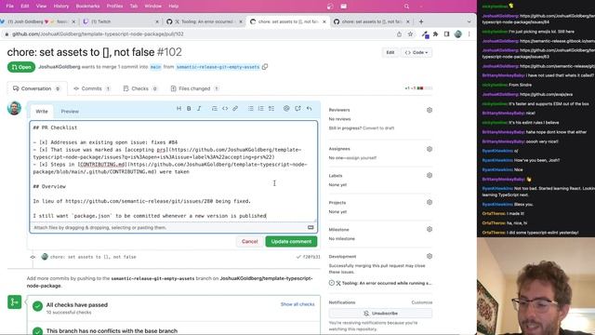Open the Profiles menu in the menu bar

coord(114,7)
